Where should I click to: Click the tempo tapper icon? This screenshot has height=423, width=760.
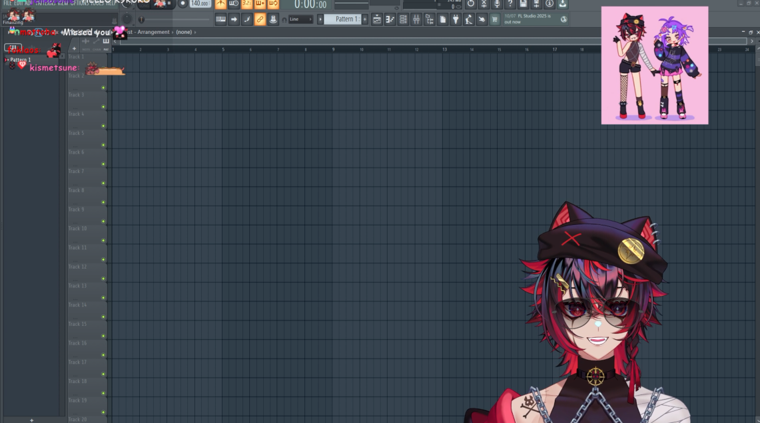coord(469,19)
